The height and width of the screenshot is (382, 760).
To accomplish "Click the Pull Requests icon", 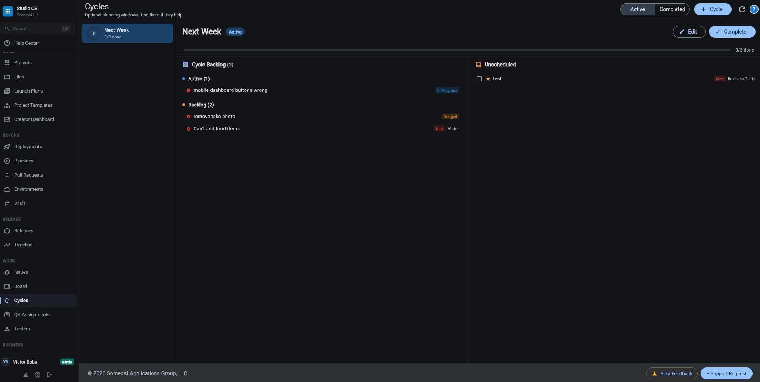I will coord(7,175).
